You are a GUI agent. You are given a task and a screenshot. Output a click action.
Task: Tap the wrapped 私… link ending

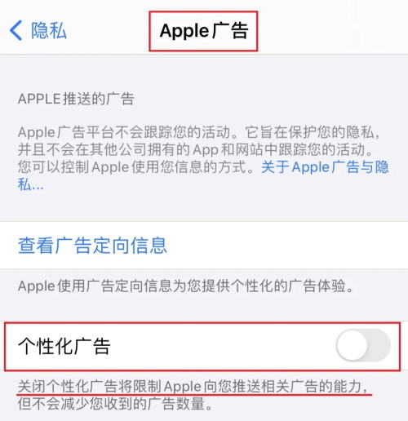(30, 184)
